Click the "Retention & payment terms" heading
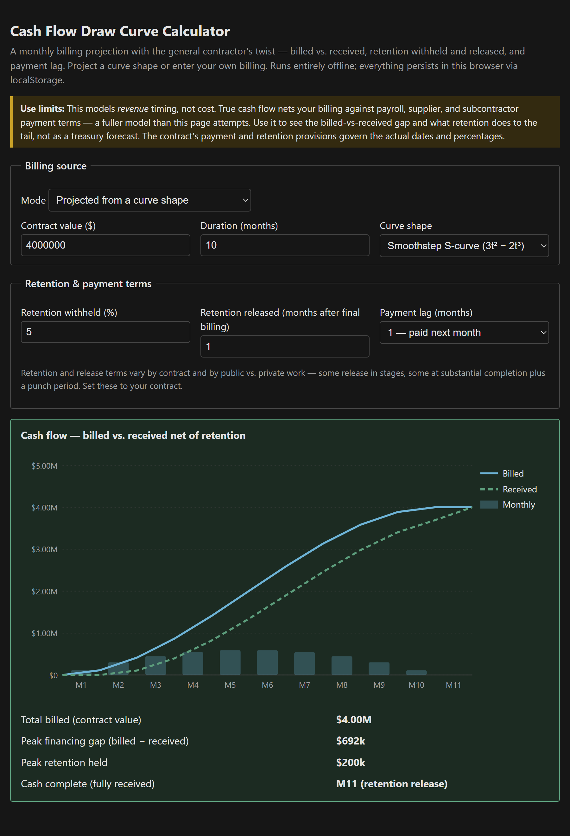Image resolution: width=570 pixels, height=836 pixels. point(88,284)
